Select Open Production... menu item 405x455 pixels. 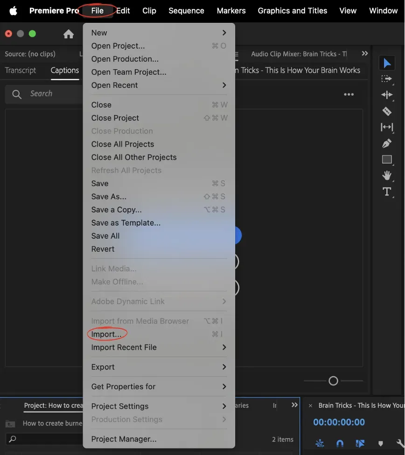(159, 59)
